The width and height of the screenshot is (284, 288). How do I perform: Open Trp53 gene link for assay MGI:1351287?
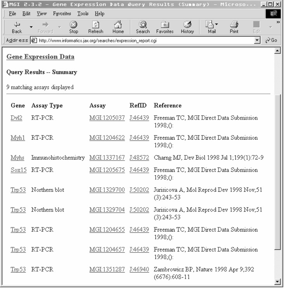pos(18,269)
